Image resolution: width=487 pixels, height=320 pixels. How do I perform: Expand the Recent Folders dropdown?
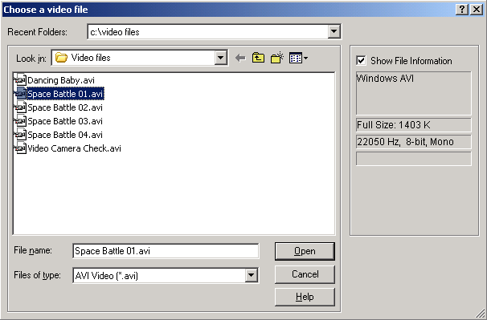point(334,31)
